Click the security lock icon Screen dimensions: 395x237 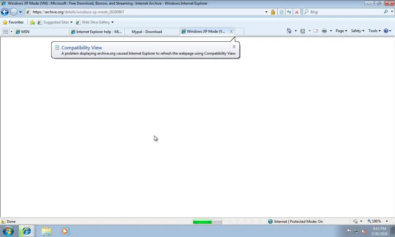pos(273,12)
